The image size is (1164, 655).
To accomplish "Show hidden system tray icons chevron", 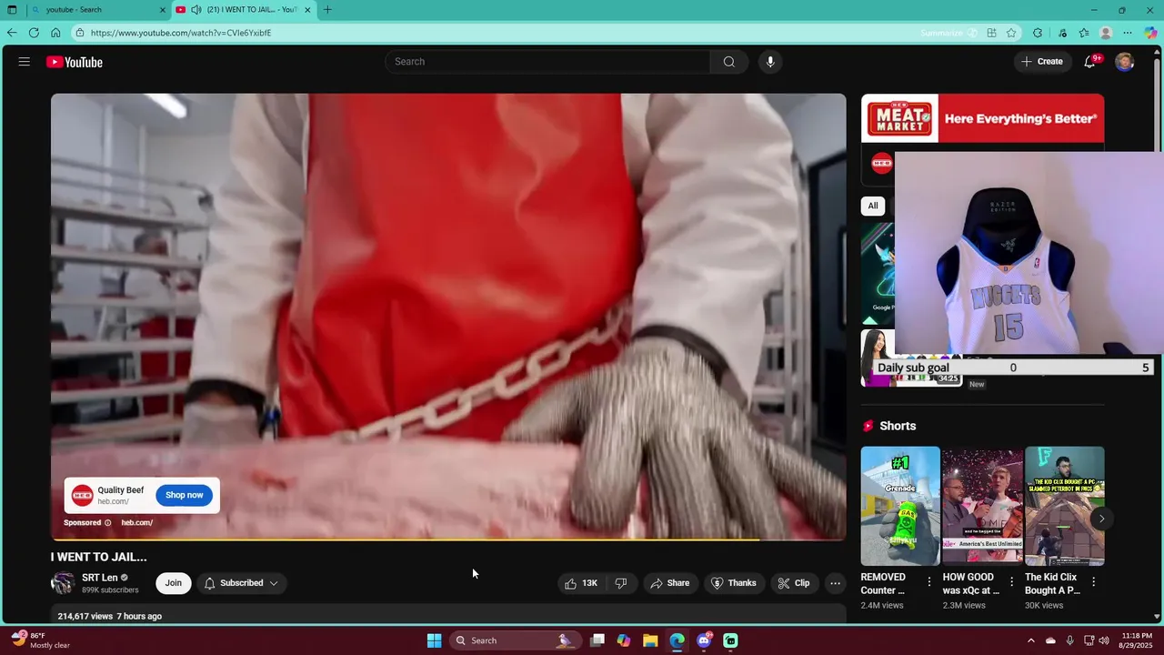I will (1030, 640).
